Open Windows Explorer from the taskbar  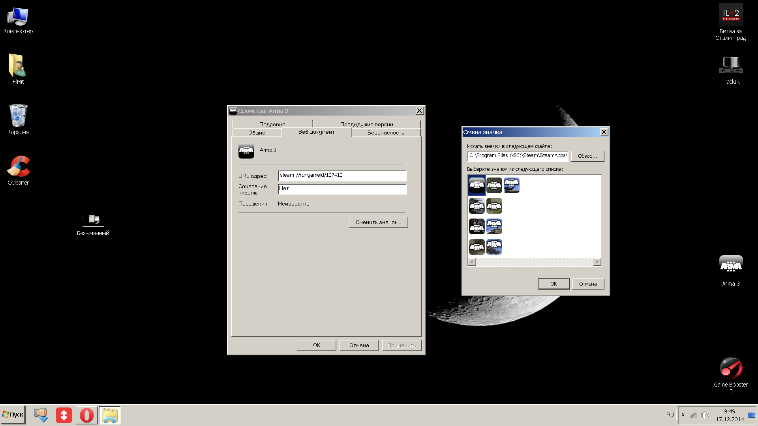tap(109, 415)
